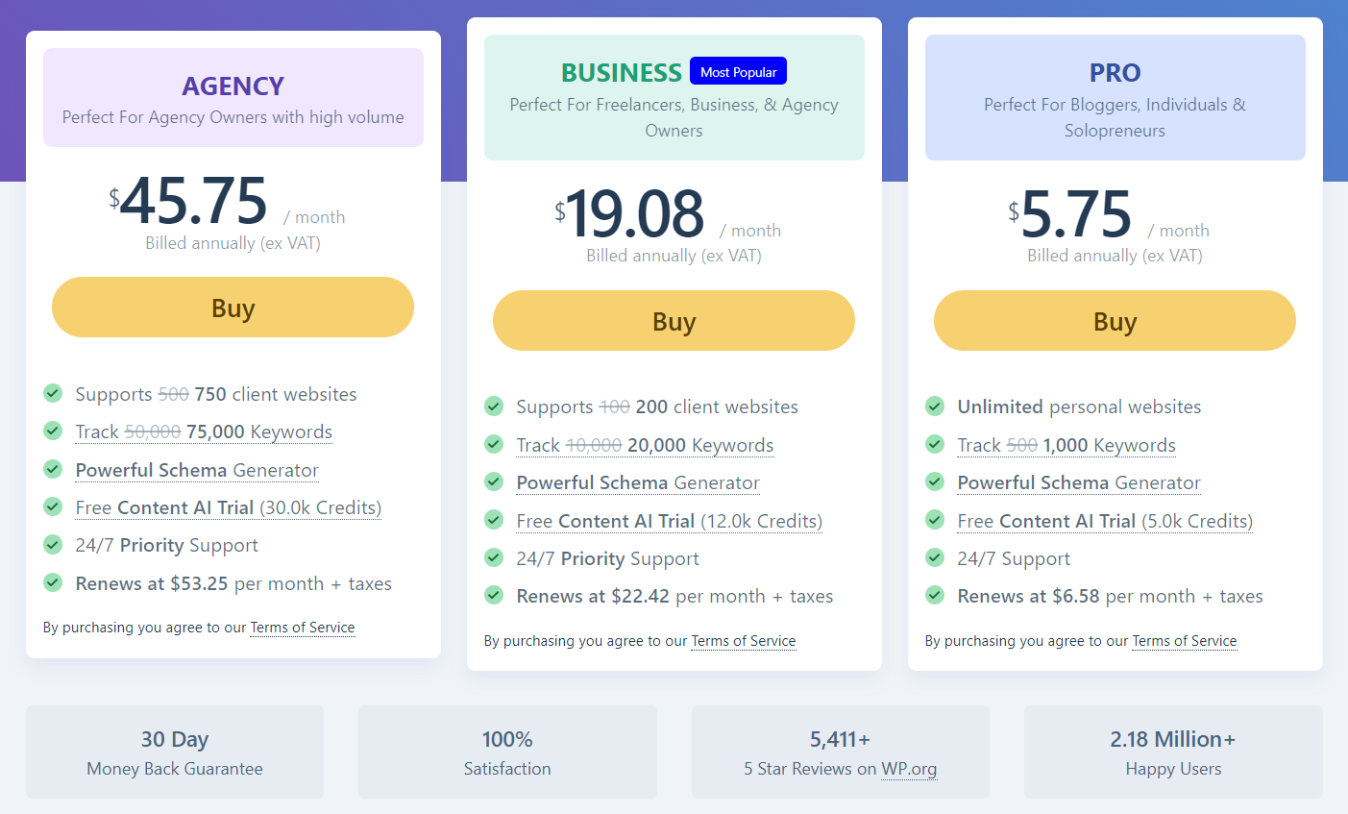Click checkmark beside 200 client websites

[x=494, y=407]
